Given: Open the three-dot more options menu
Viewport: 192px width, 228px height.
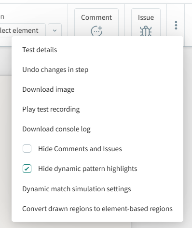Looking at the screenshot, I should 176,25.
